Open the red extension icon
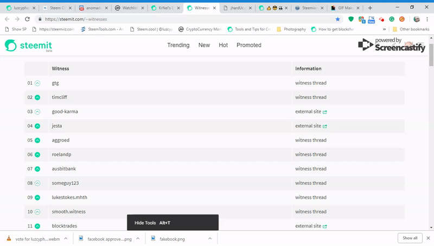 pyautogui.click(x=381, y=19)
